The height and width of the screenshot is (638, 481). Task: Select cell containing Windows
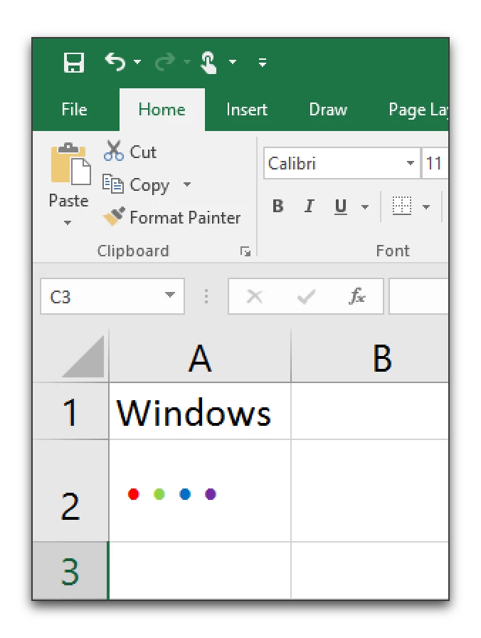[200, 411]
